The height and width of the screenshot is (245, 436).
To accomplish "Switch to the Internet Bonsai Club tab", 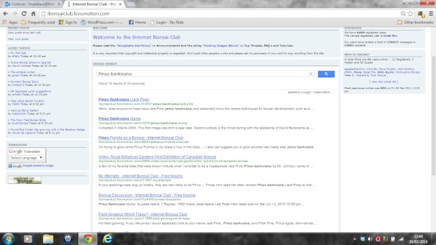I will 94,4.
